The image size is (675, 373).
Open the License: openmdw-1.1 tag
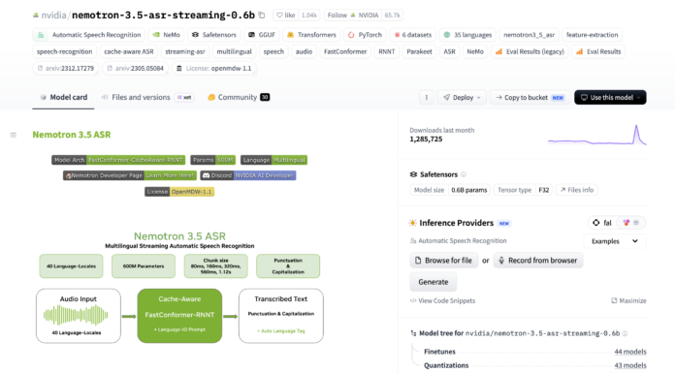click(x=214, y=69)
